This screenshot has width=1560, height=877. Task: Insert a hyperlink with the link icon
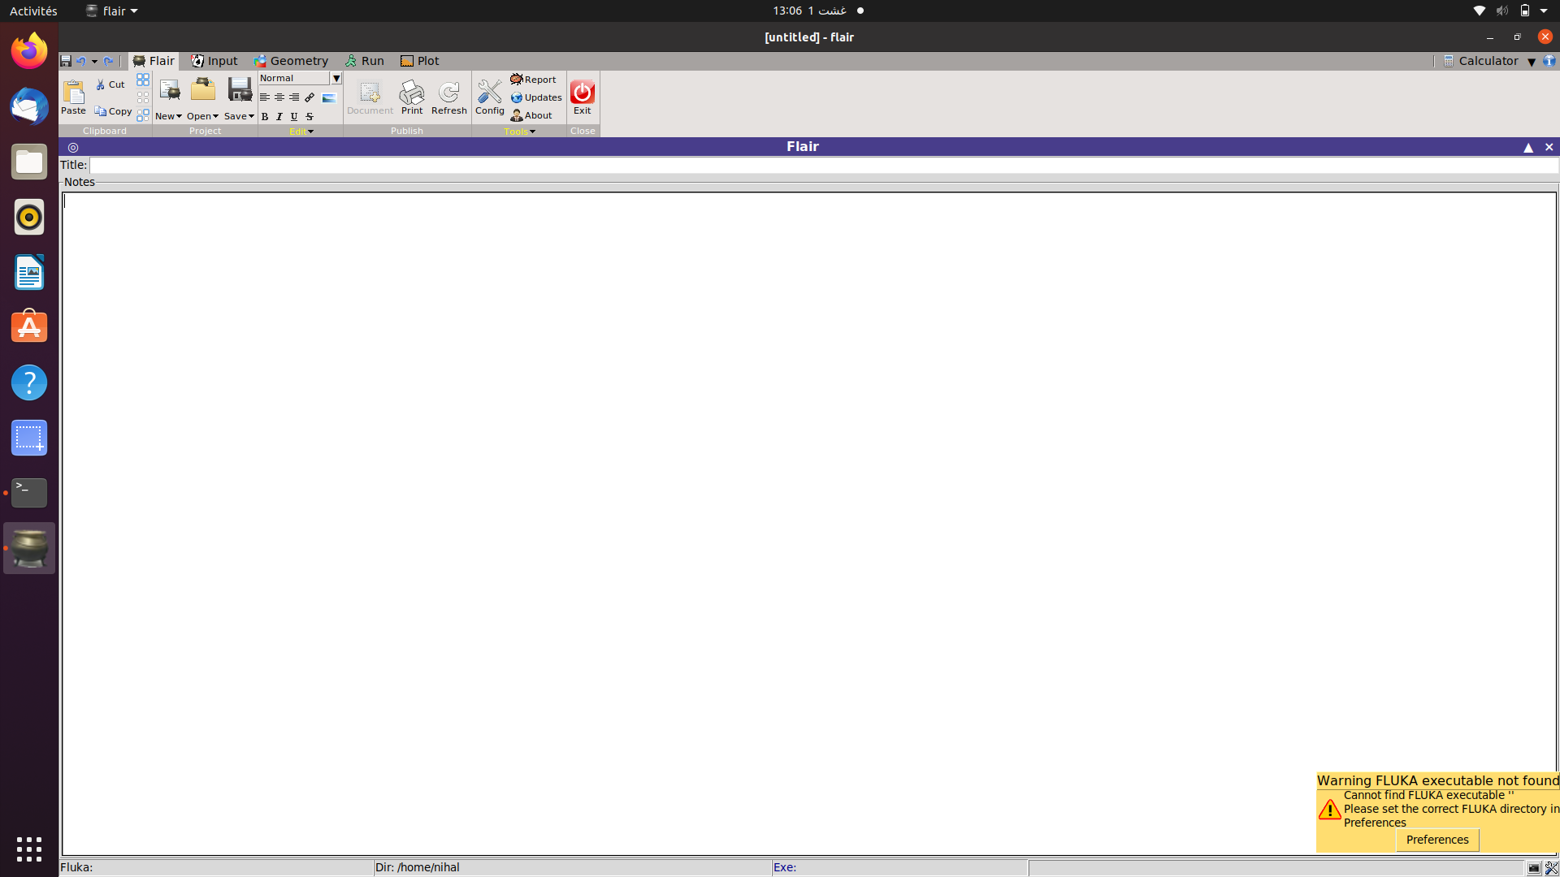[x=310, y=97]
